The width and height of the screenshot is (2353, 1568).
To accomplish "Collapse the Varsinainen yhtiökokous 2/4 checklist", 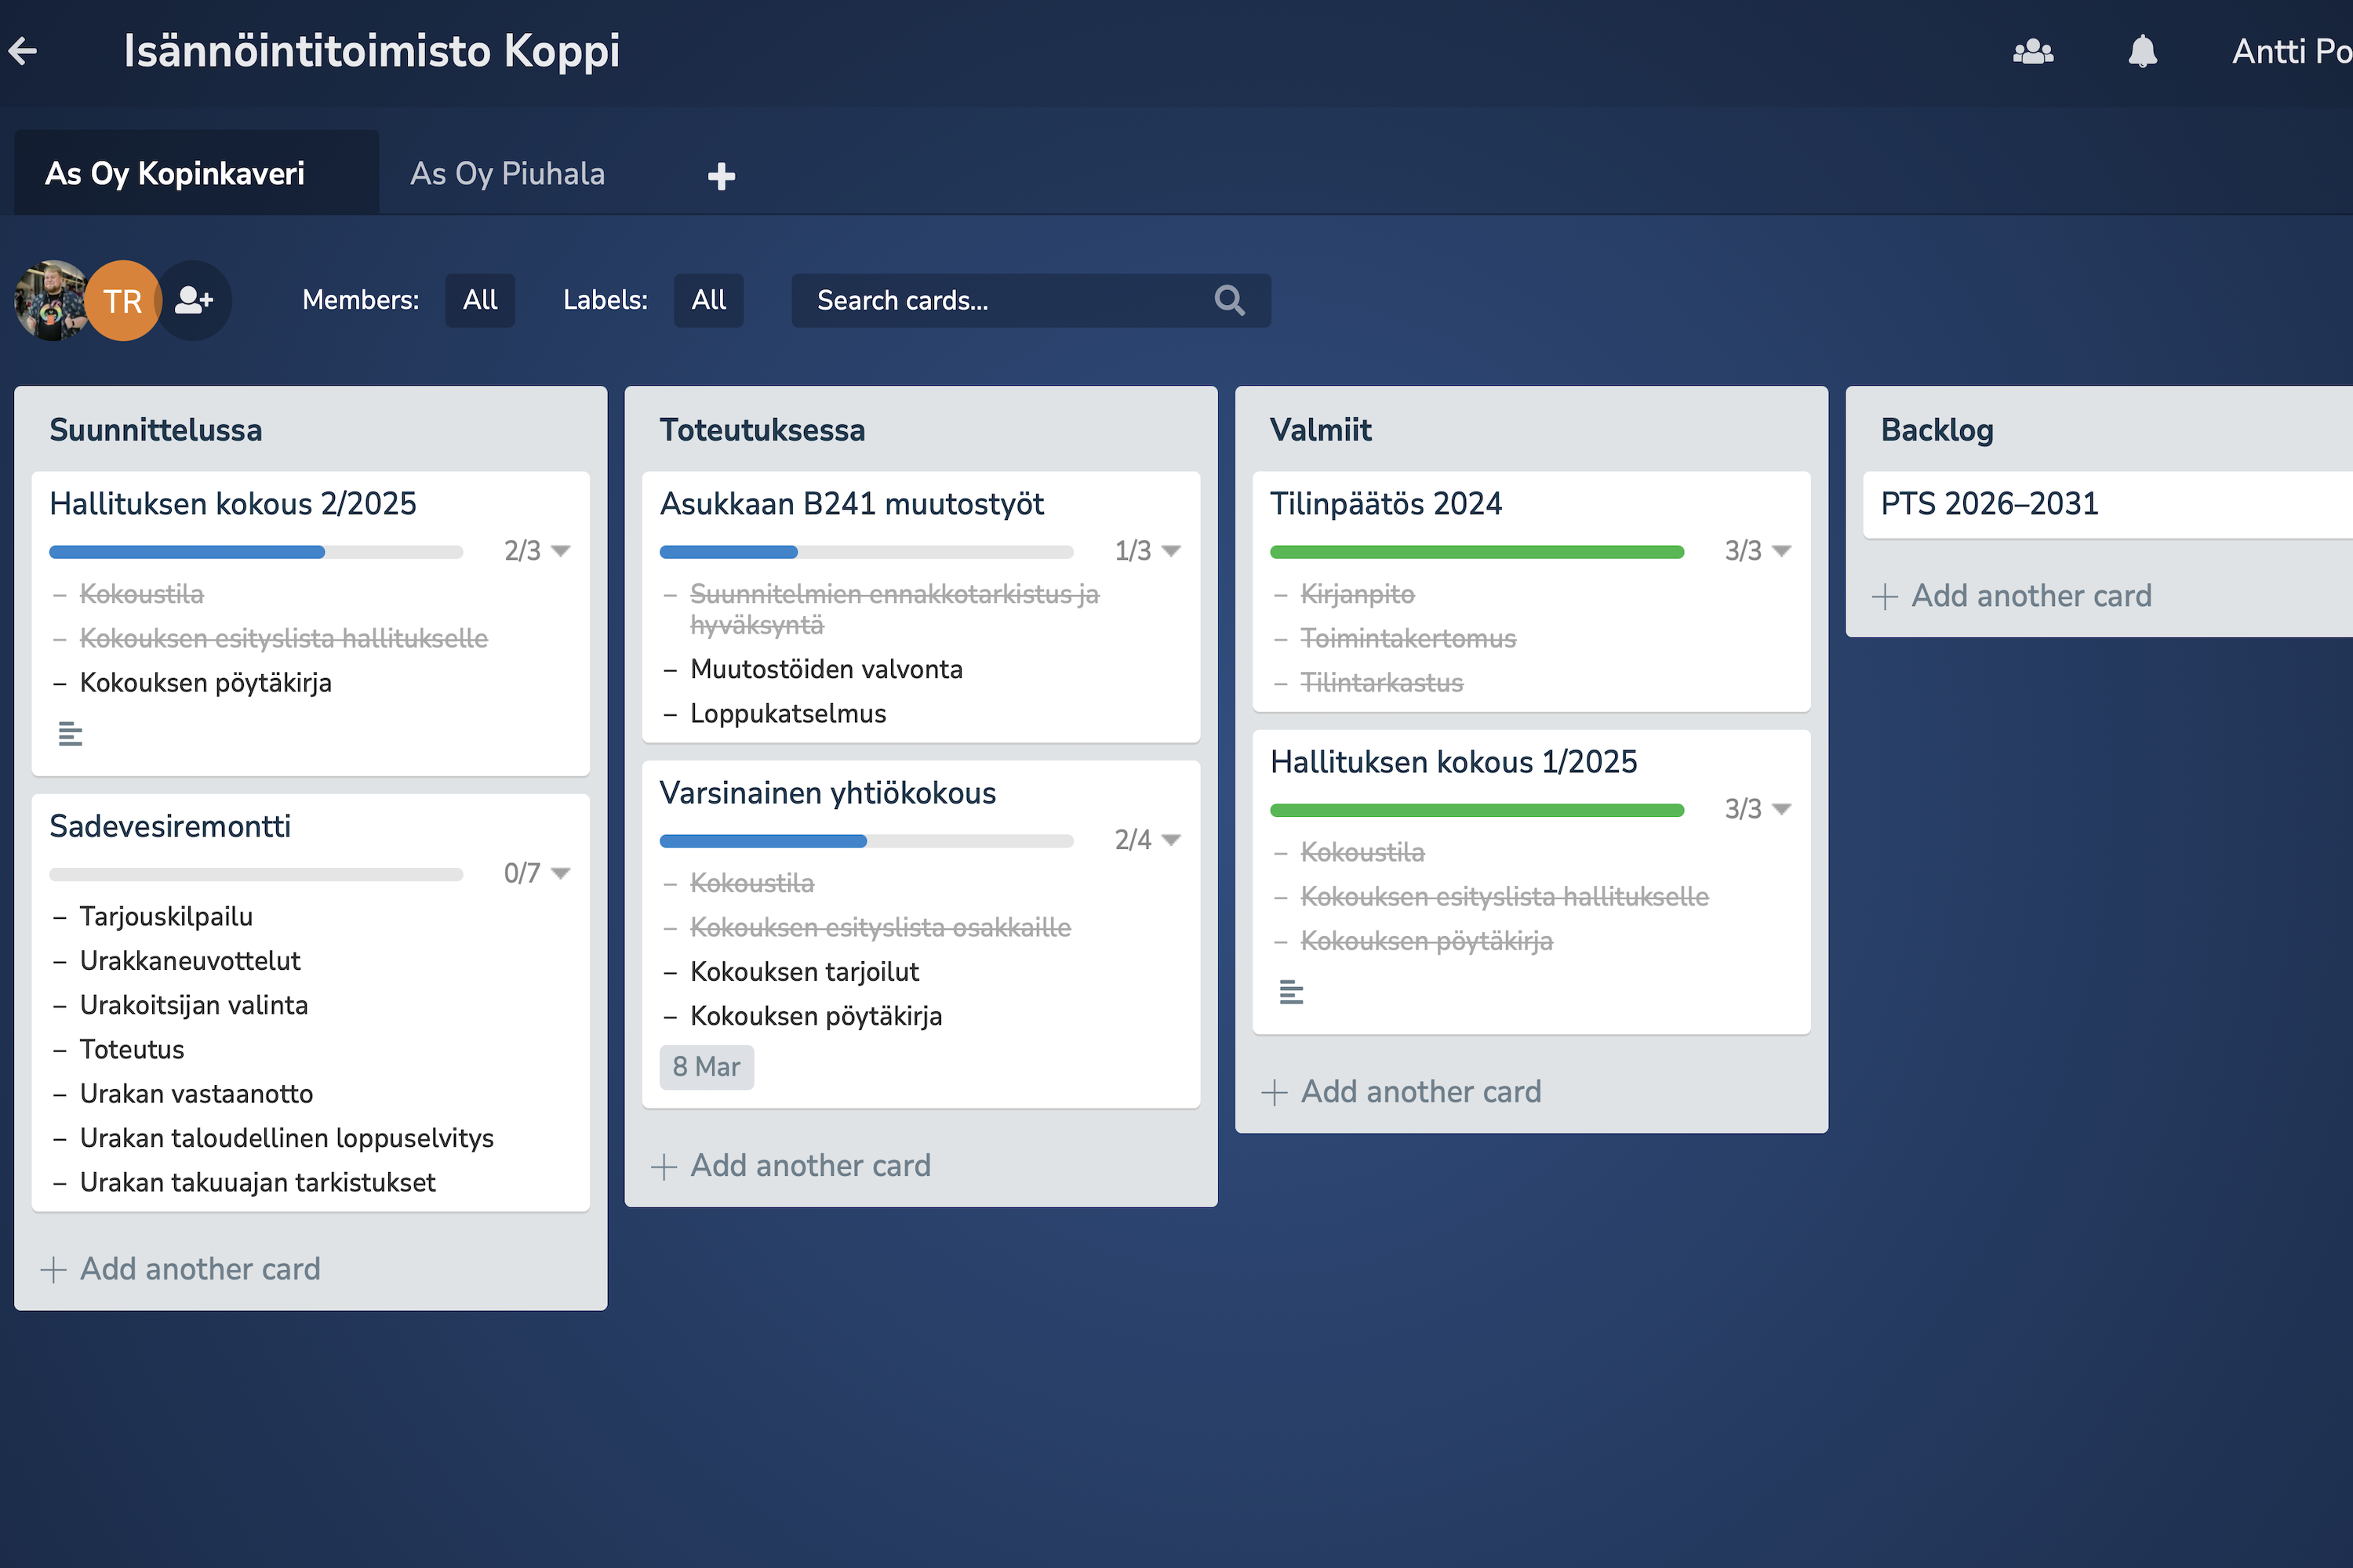I will 1170,840.
